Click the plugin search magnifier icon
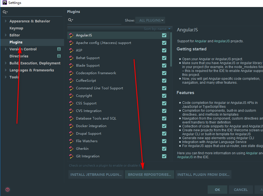Screen dimensions: 263x196 coord(70,20)
